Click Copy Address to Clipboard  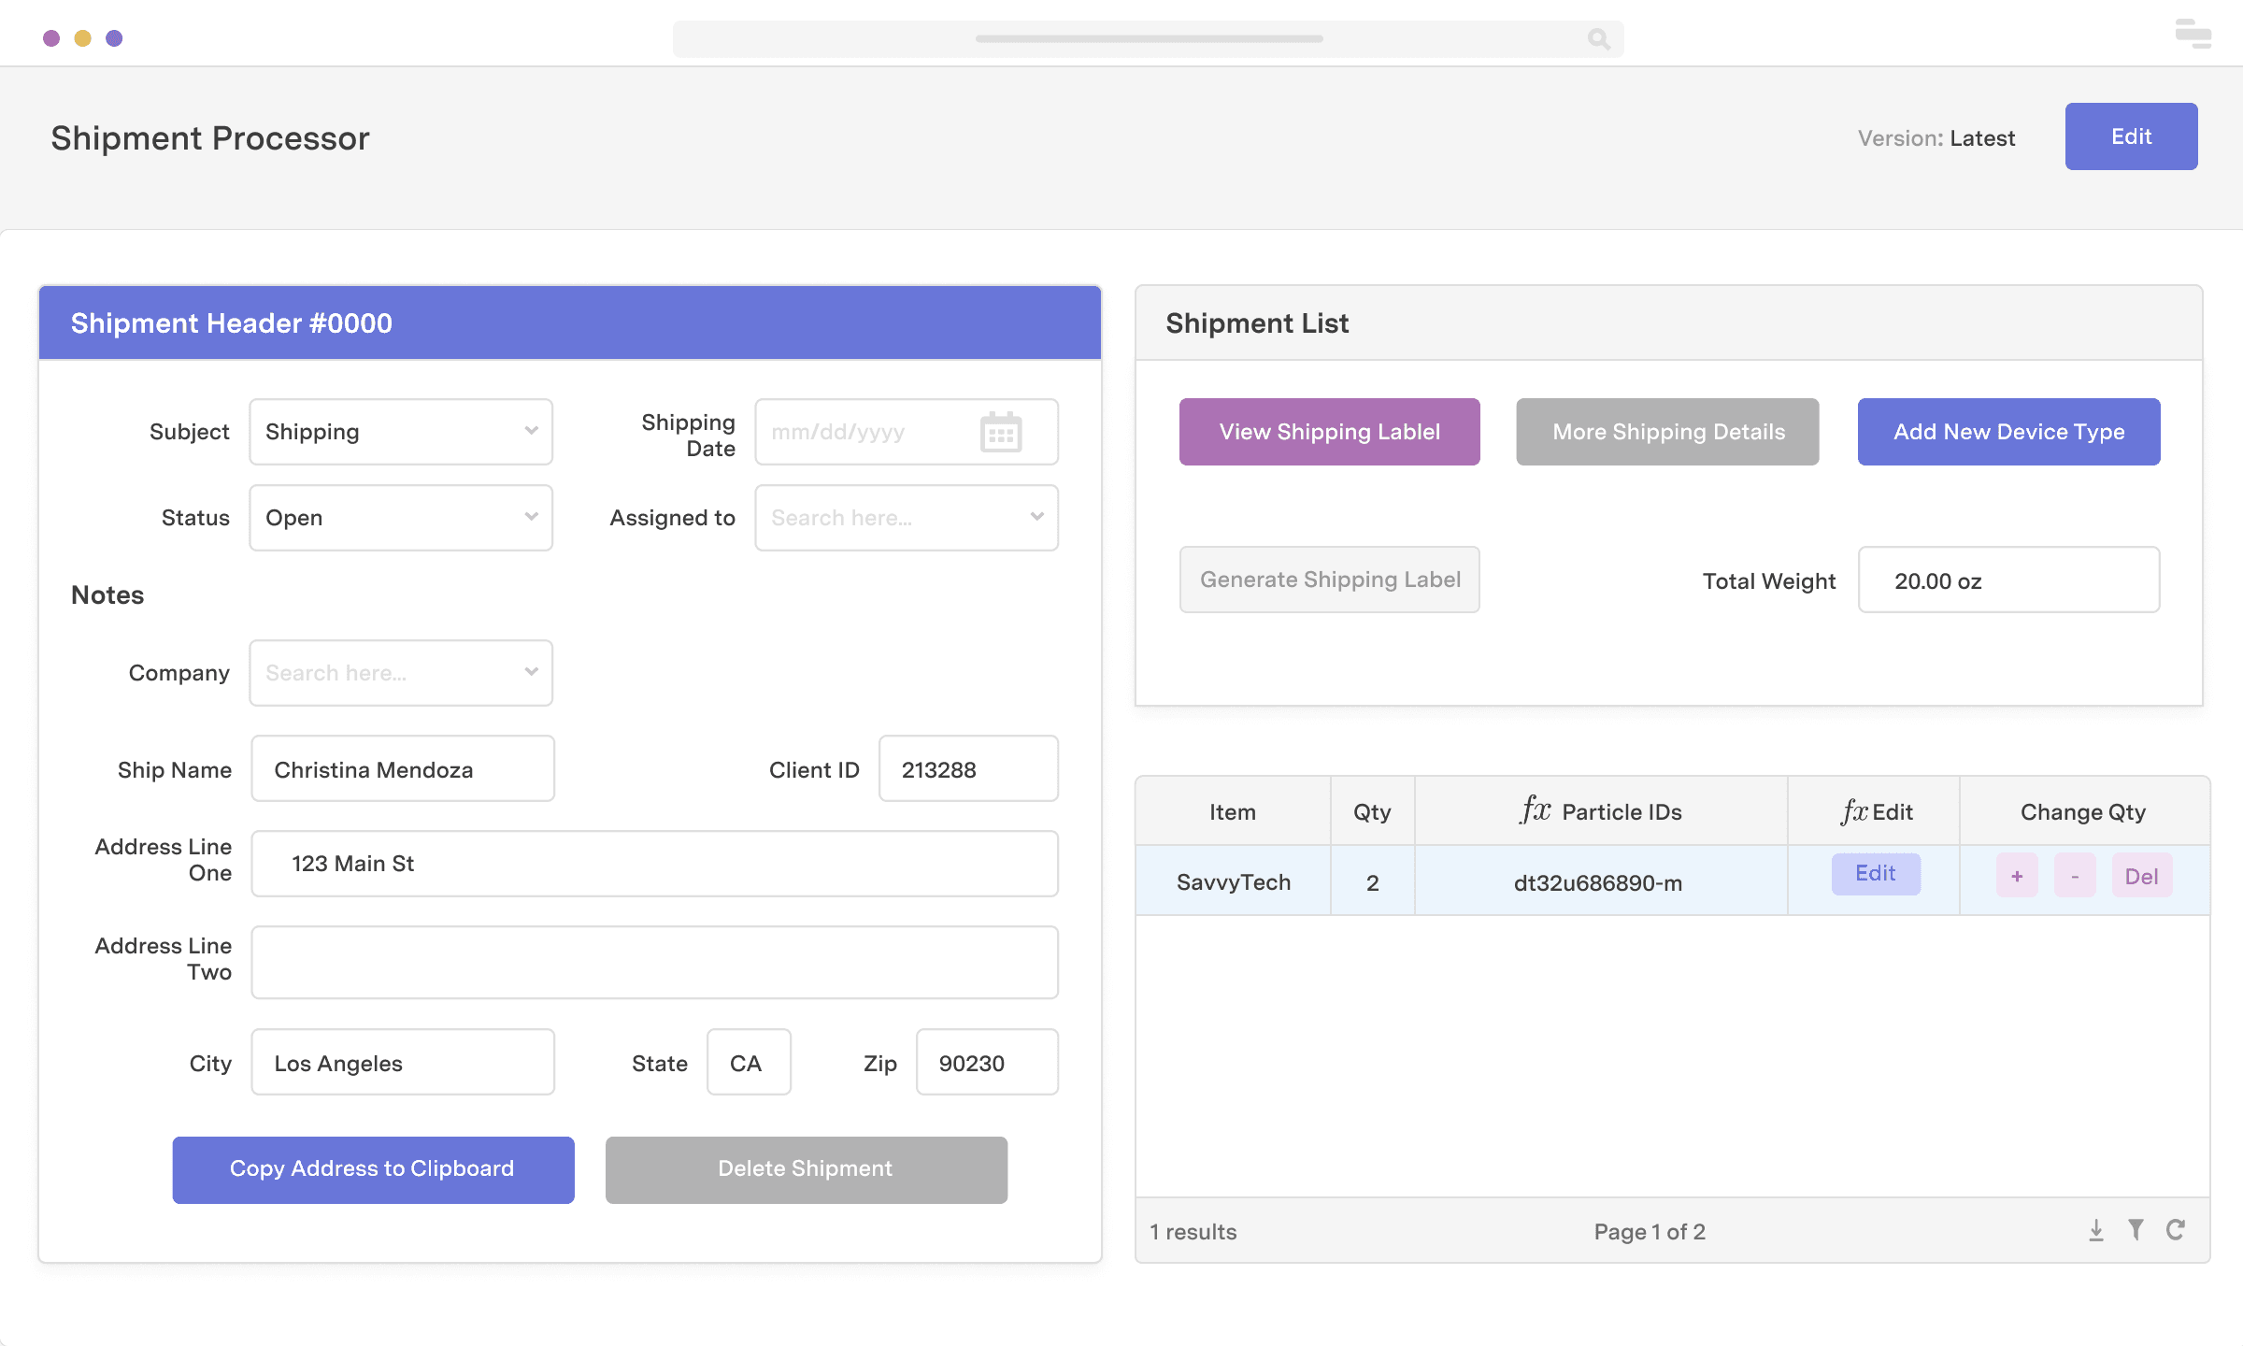pos(372,1168)
